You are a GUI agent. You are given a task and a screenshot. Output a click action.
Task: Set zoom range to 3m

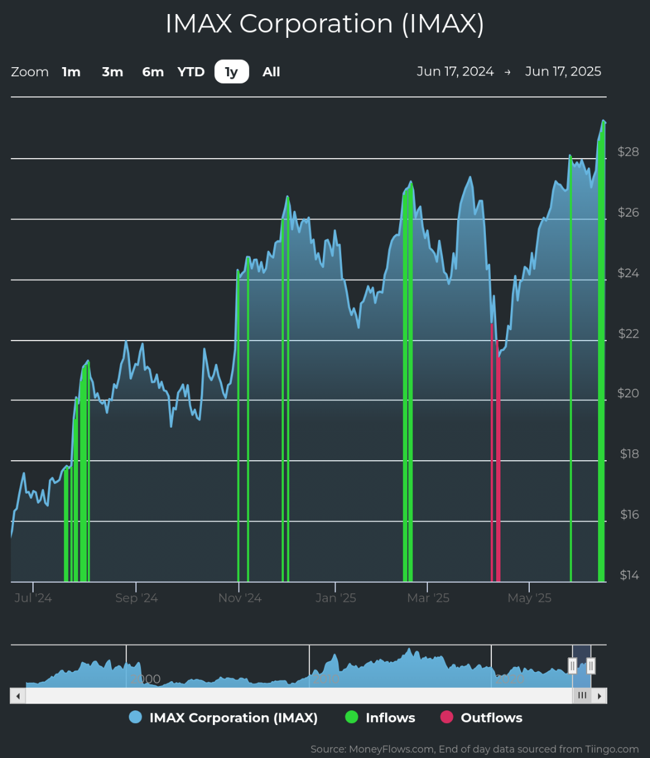112,72
